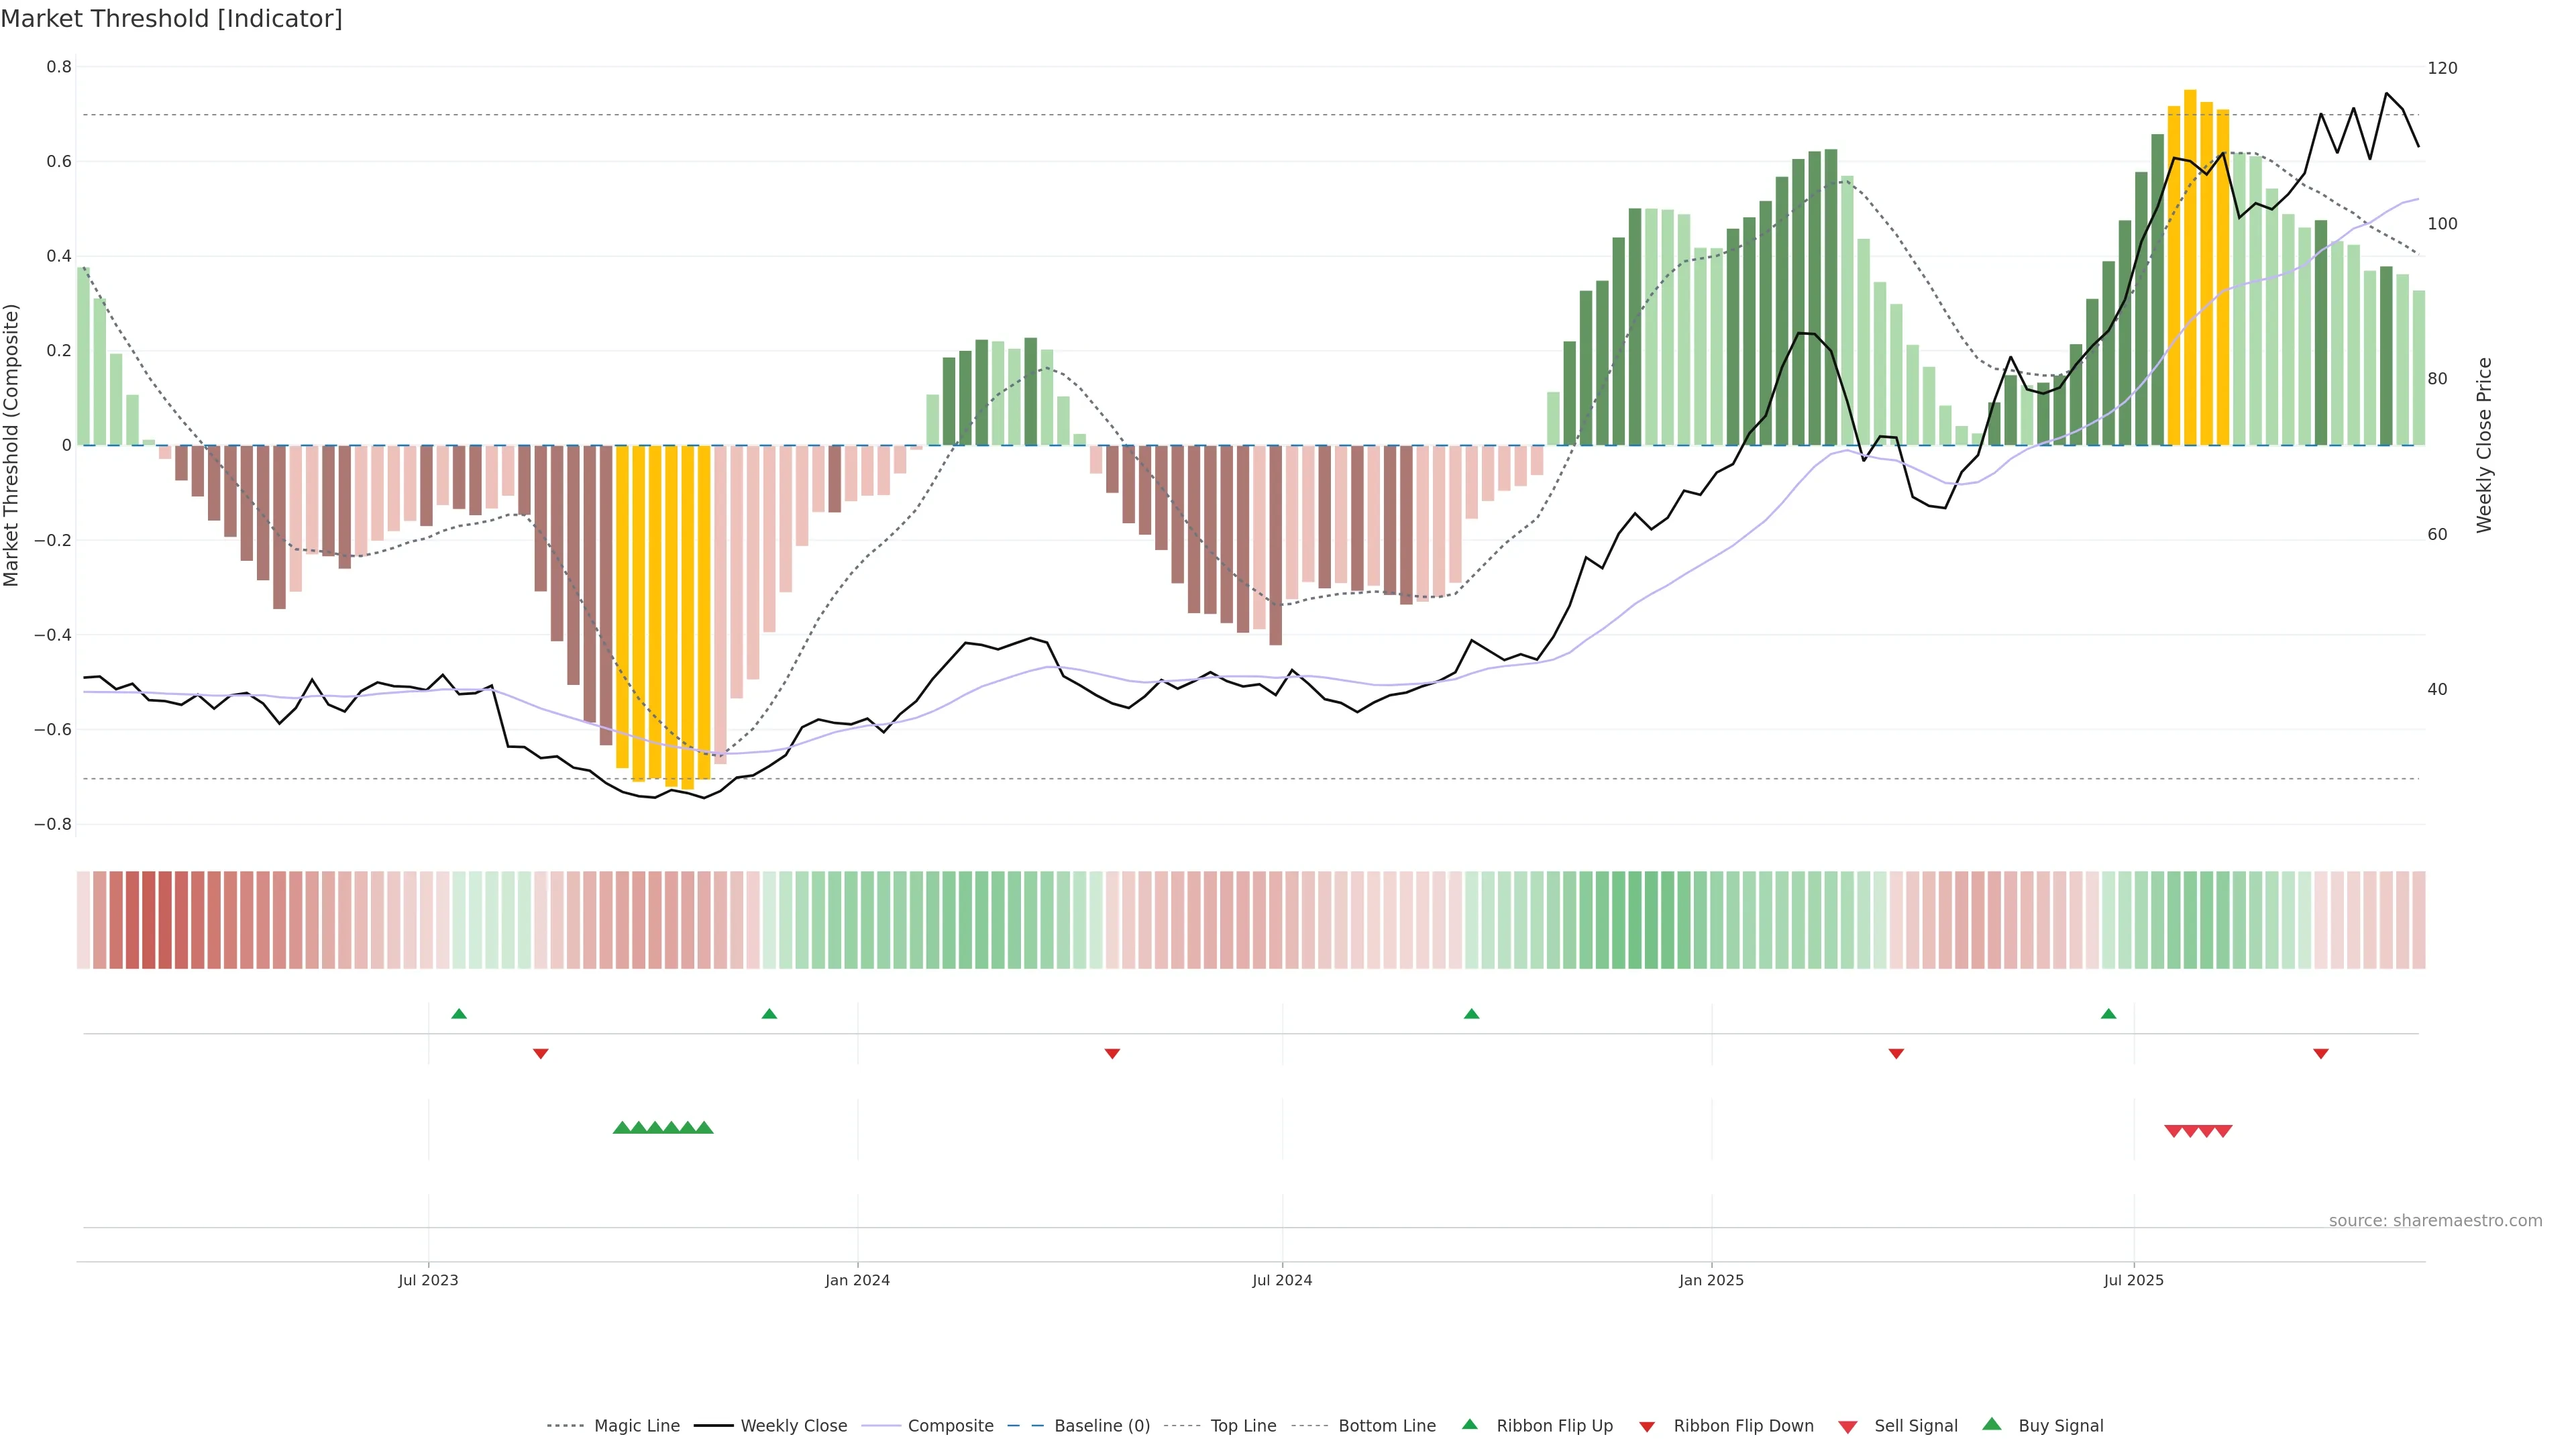This screenshot has width=2576, height=1449.
Task: Click Jul 2025 x-axis label
Action: [x=2133, y=1280]
